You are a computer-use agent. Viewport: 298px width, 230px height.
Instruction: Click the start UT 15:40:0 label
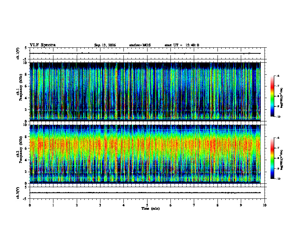point(182,45)
